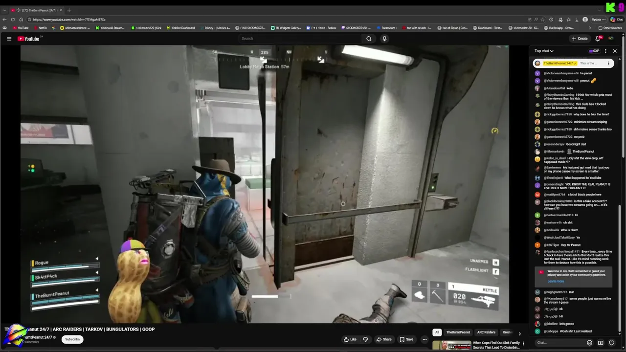Screen dimensions: 626x352
Task: Go back with browser back arrow
Action: click(5, 20)
